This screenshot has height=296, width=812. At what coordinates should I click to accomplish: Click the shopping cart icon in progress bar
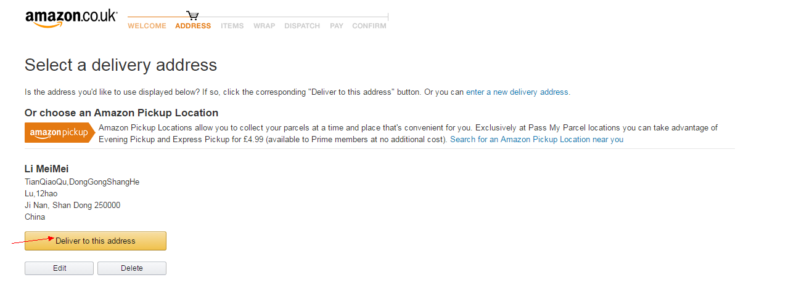tap(192, 15)
